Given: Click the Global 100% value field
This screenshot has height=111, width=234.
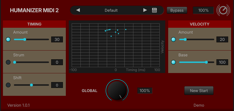Looking at the screenshot, I should point(145,91).
